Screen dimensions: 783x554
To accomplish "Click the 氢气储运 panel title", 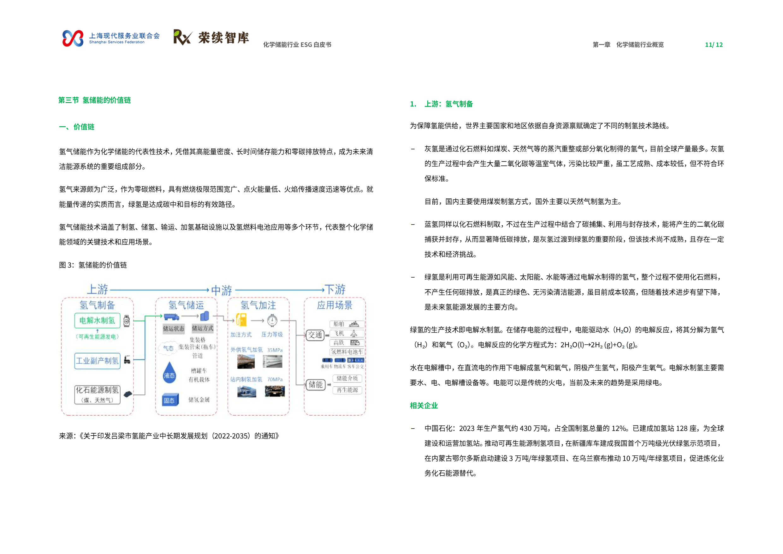I will click(x=186, y=305).
